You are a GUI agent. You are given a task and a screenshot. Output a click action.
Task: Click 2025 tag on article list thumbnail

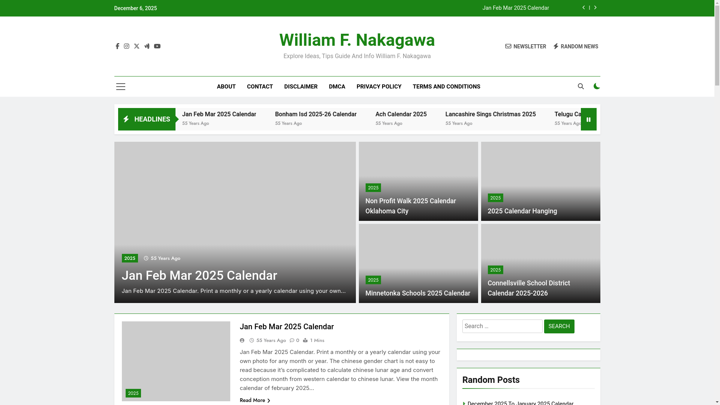coord(133,393)
